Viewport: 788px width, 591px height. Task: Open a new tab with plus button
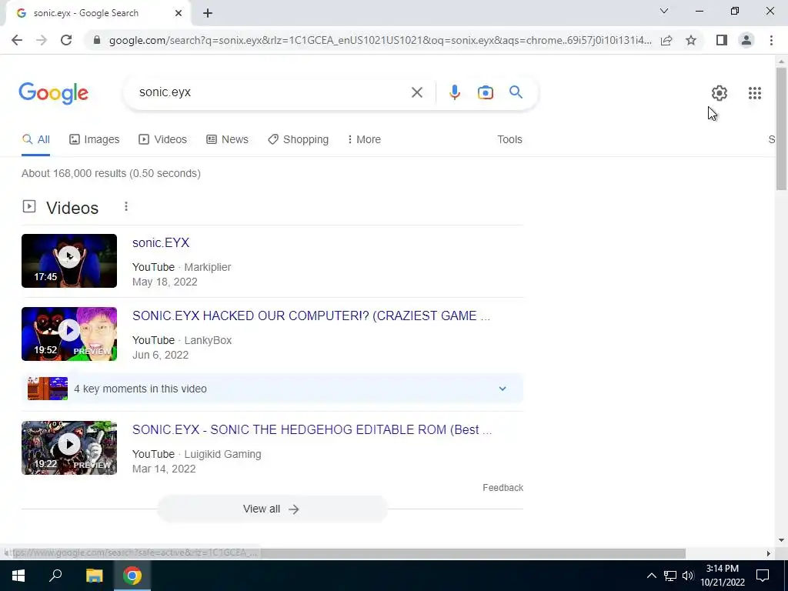(208, 13)
